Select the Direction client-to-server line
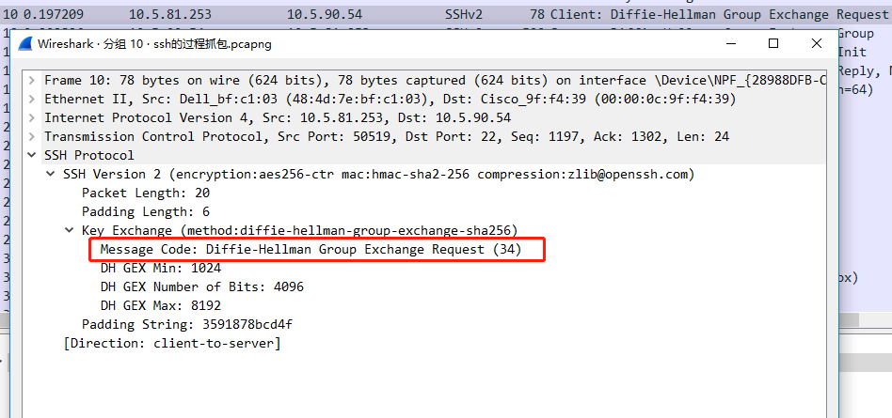Viewport: 892px width, 418px height. pos(171,344)
